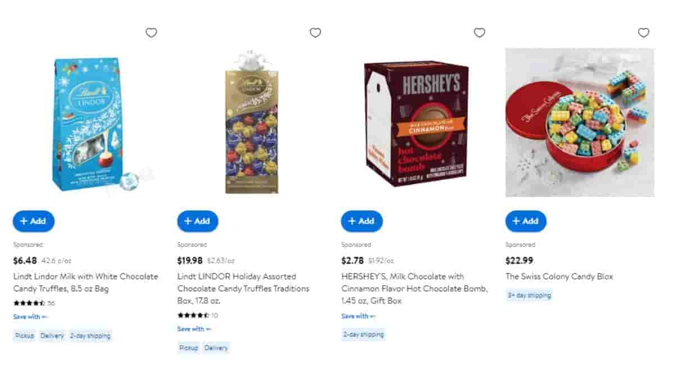Open the Swiss Colony Candy Blox listing
The width and height of the screenshot is (674, 379).
[x=559, y=276]
